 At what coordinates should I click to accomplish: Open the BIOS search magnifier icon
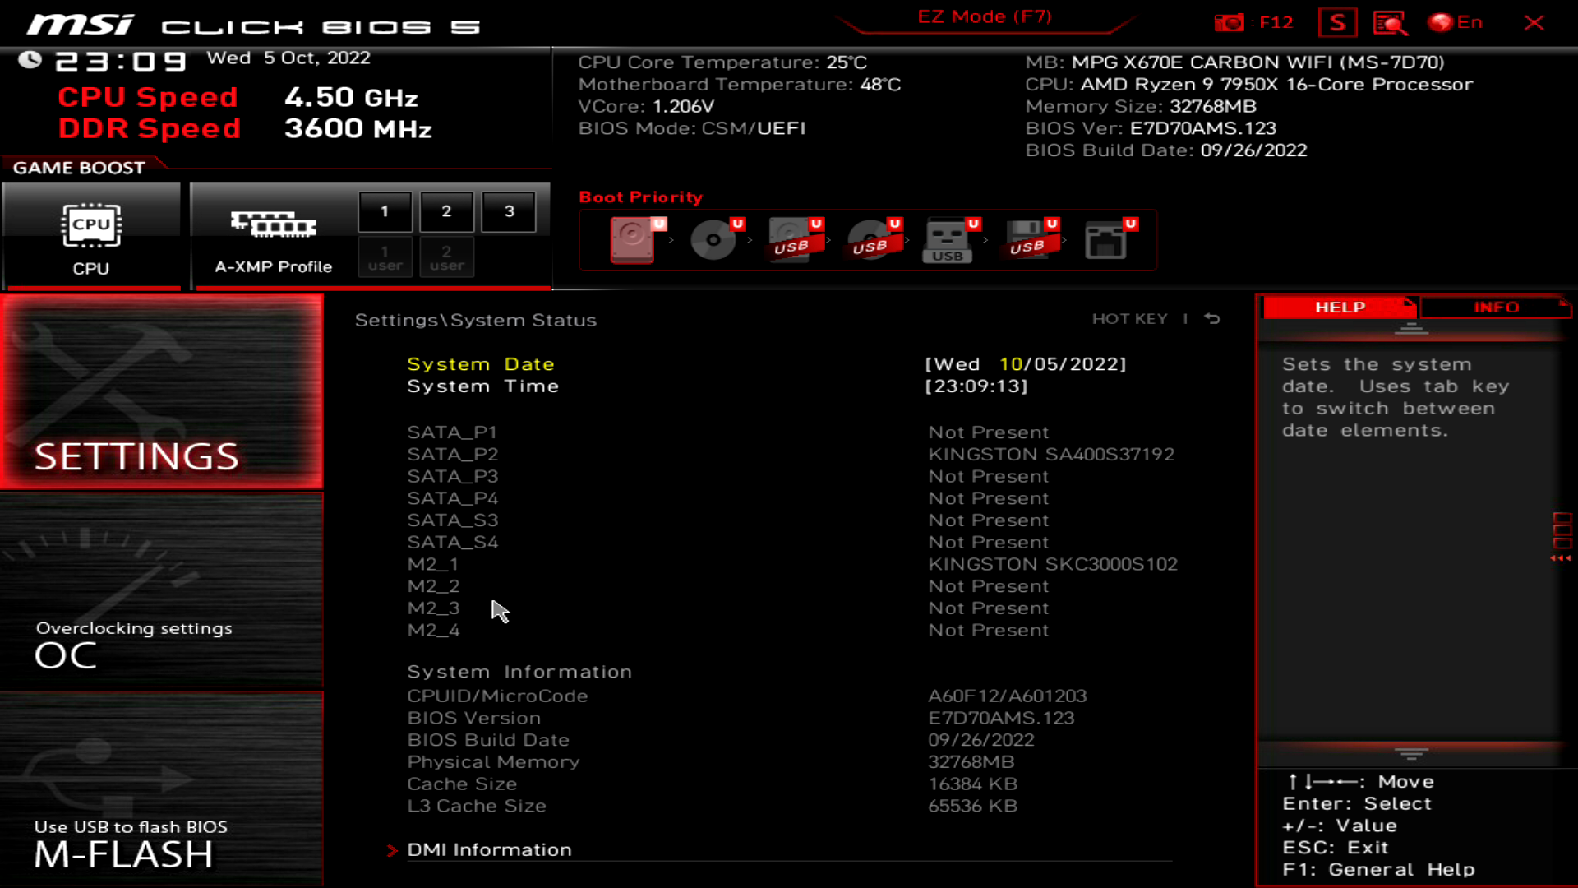pyautogui.click(x=1389, y=22)
